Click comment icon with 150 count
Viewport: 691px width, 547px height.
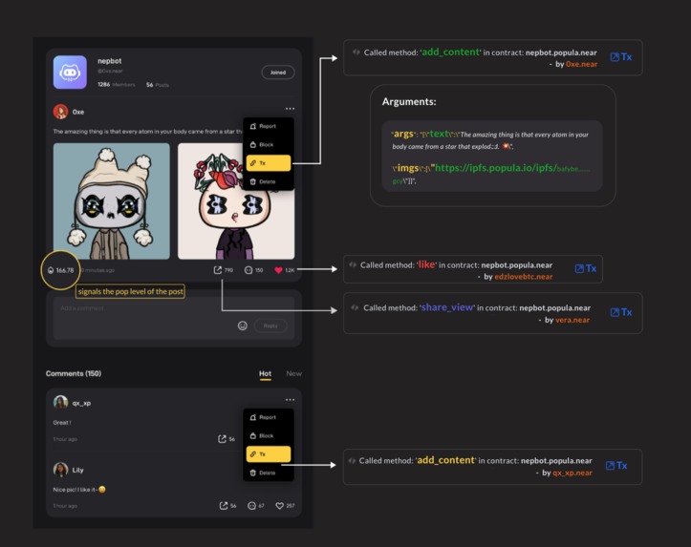(x=253, y=270)
